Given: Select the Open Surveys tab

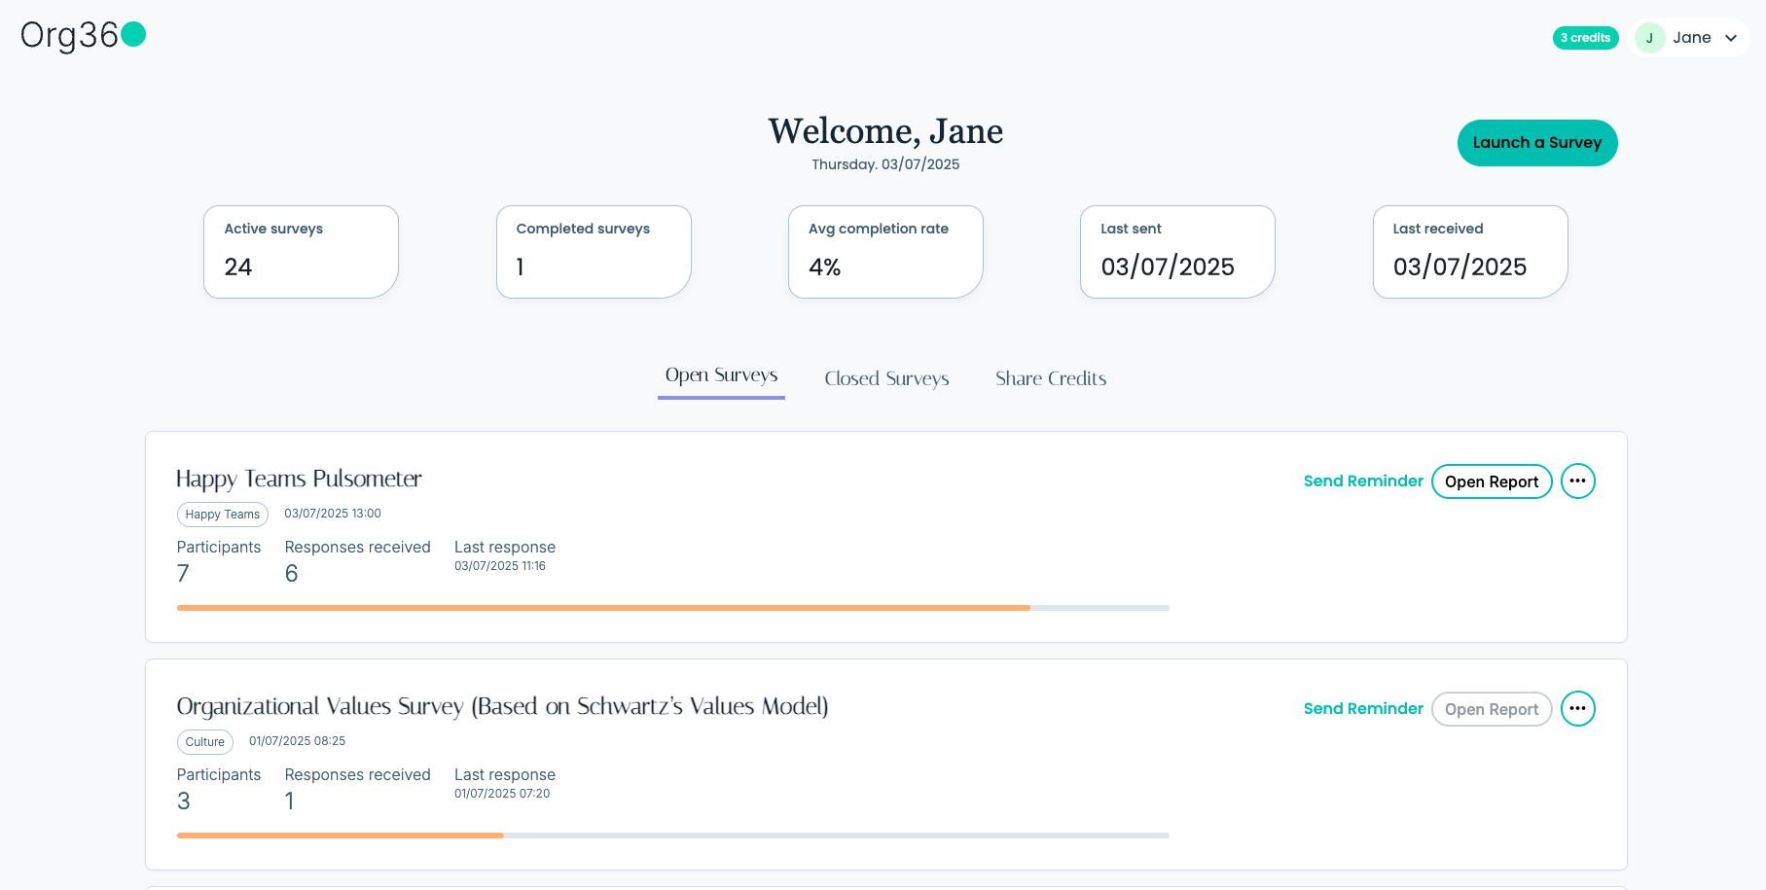Looking at the screenshot, I should tap(721, 375).
